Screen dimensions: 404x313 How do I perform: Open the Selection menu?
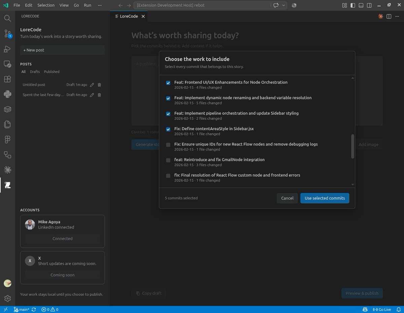(46, 5)
